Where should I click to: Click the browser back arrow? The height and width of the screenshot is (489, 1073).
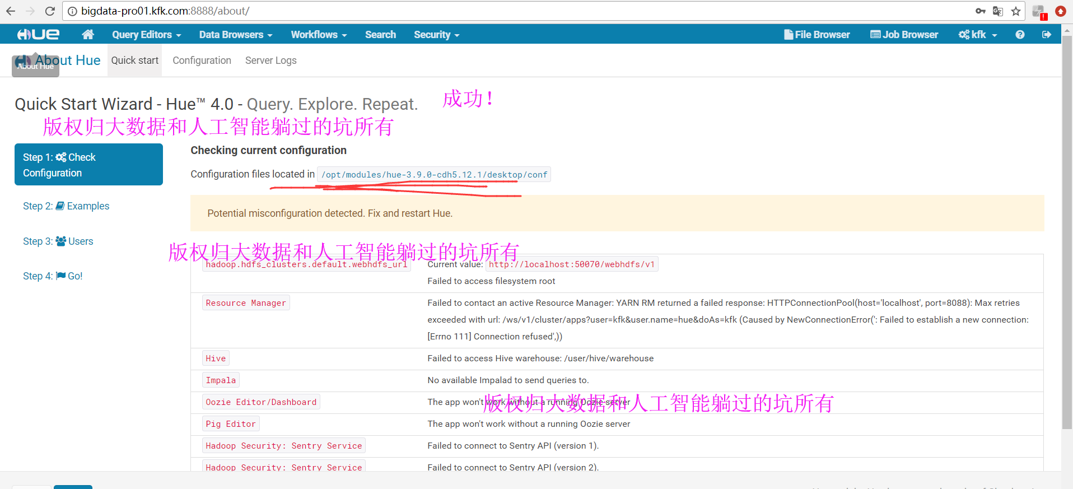pyautogui.click(x=11, y=11)
